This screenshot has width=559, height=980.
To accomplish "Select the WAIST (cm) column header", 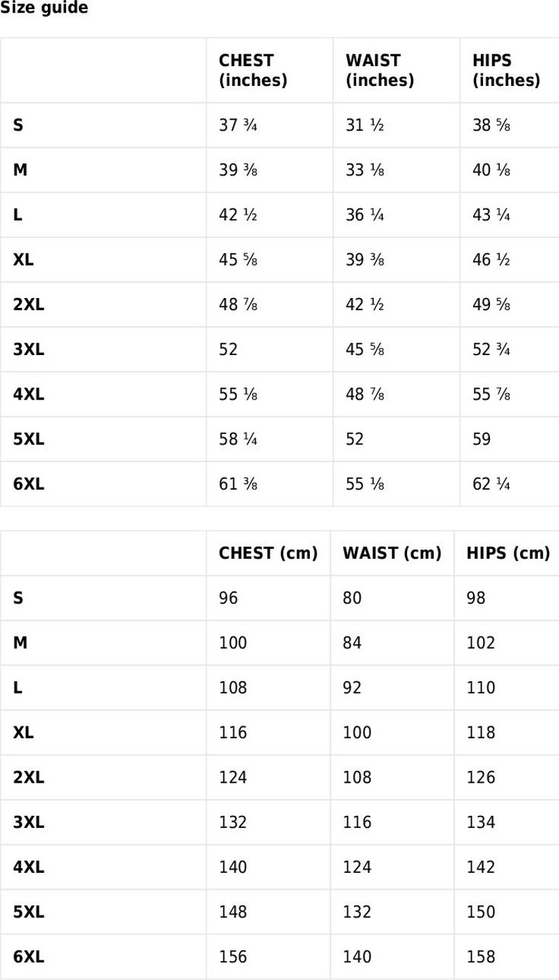I will click(392, 554).
